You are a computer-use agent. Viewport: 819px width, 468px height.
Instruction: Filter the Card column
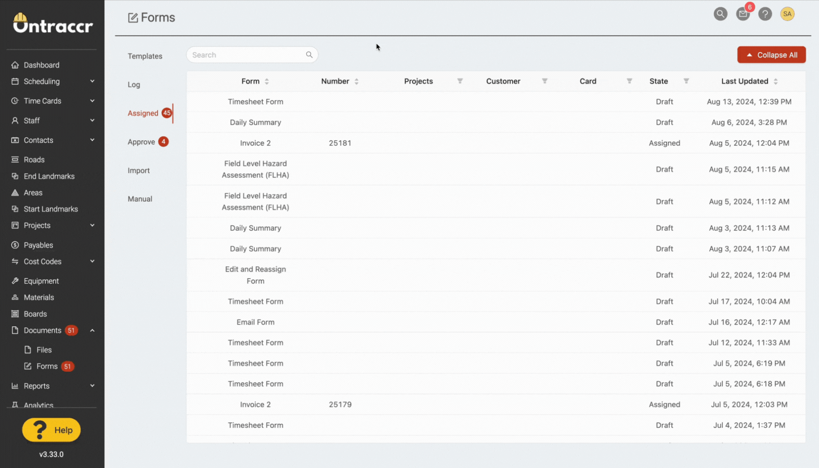click(x=629, y=81)
